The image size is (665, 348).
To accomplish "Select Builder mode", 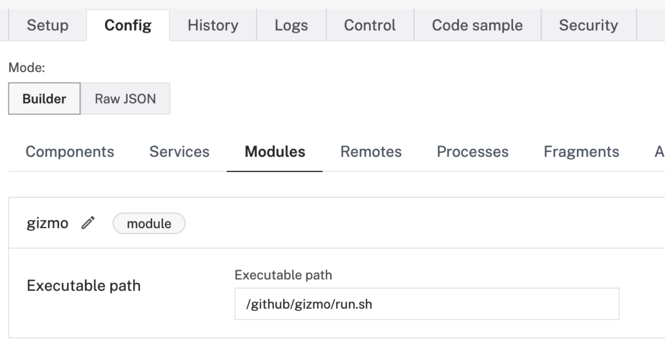I will [x=44, y=99].
